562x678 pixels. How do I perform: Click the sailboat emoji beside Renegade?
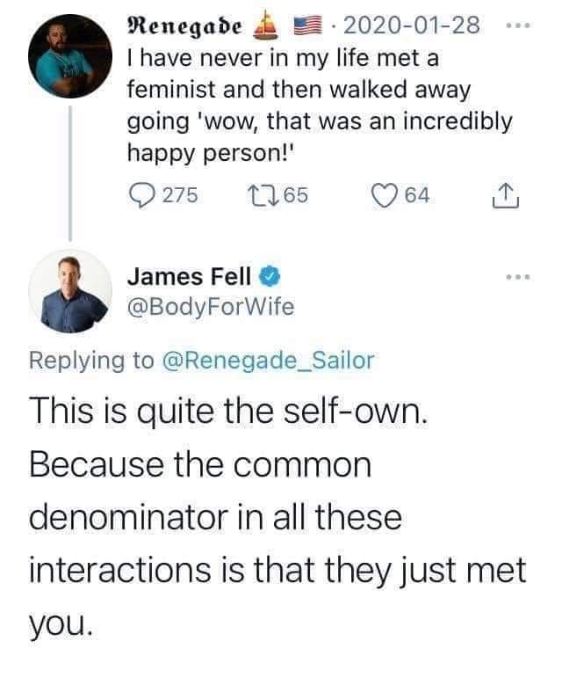click(x=266, y=26)
